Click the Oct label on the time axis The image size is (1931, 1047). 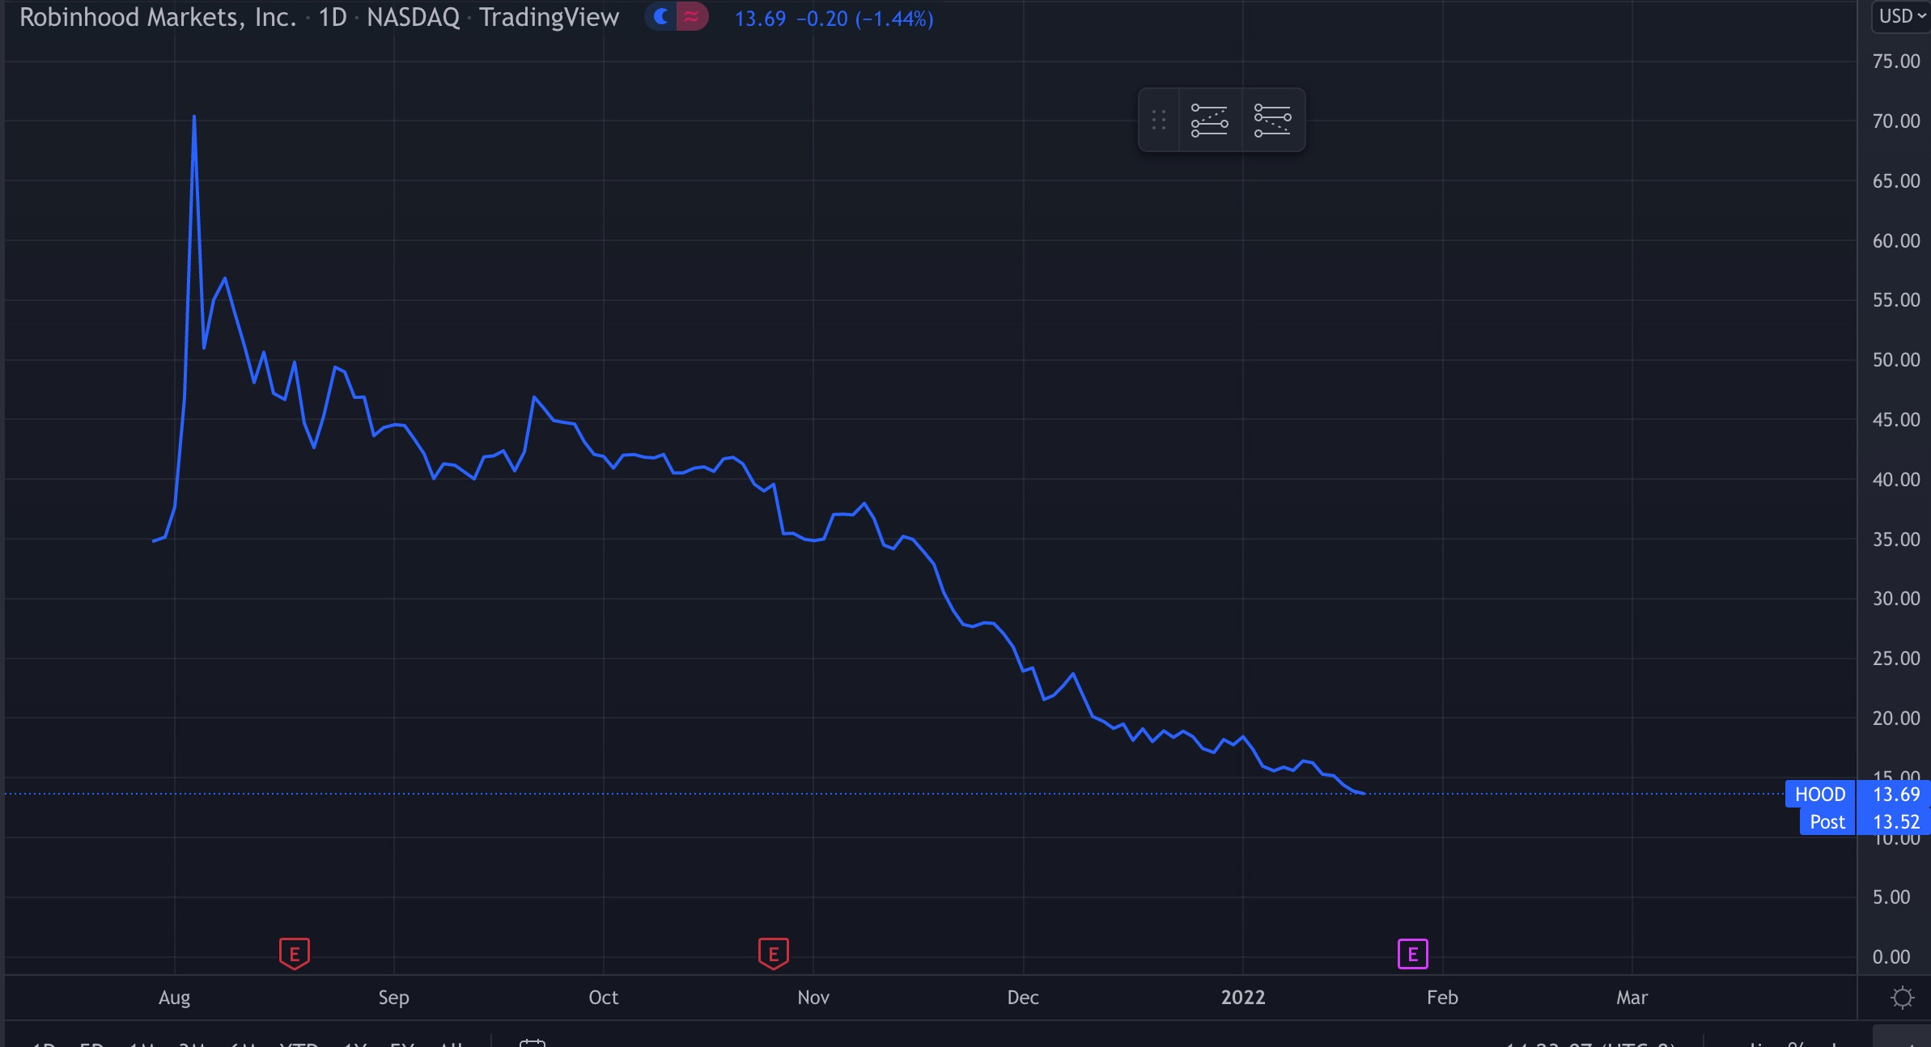pos(604,998)
